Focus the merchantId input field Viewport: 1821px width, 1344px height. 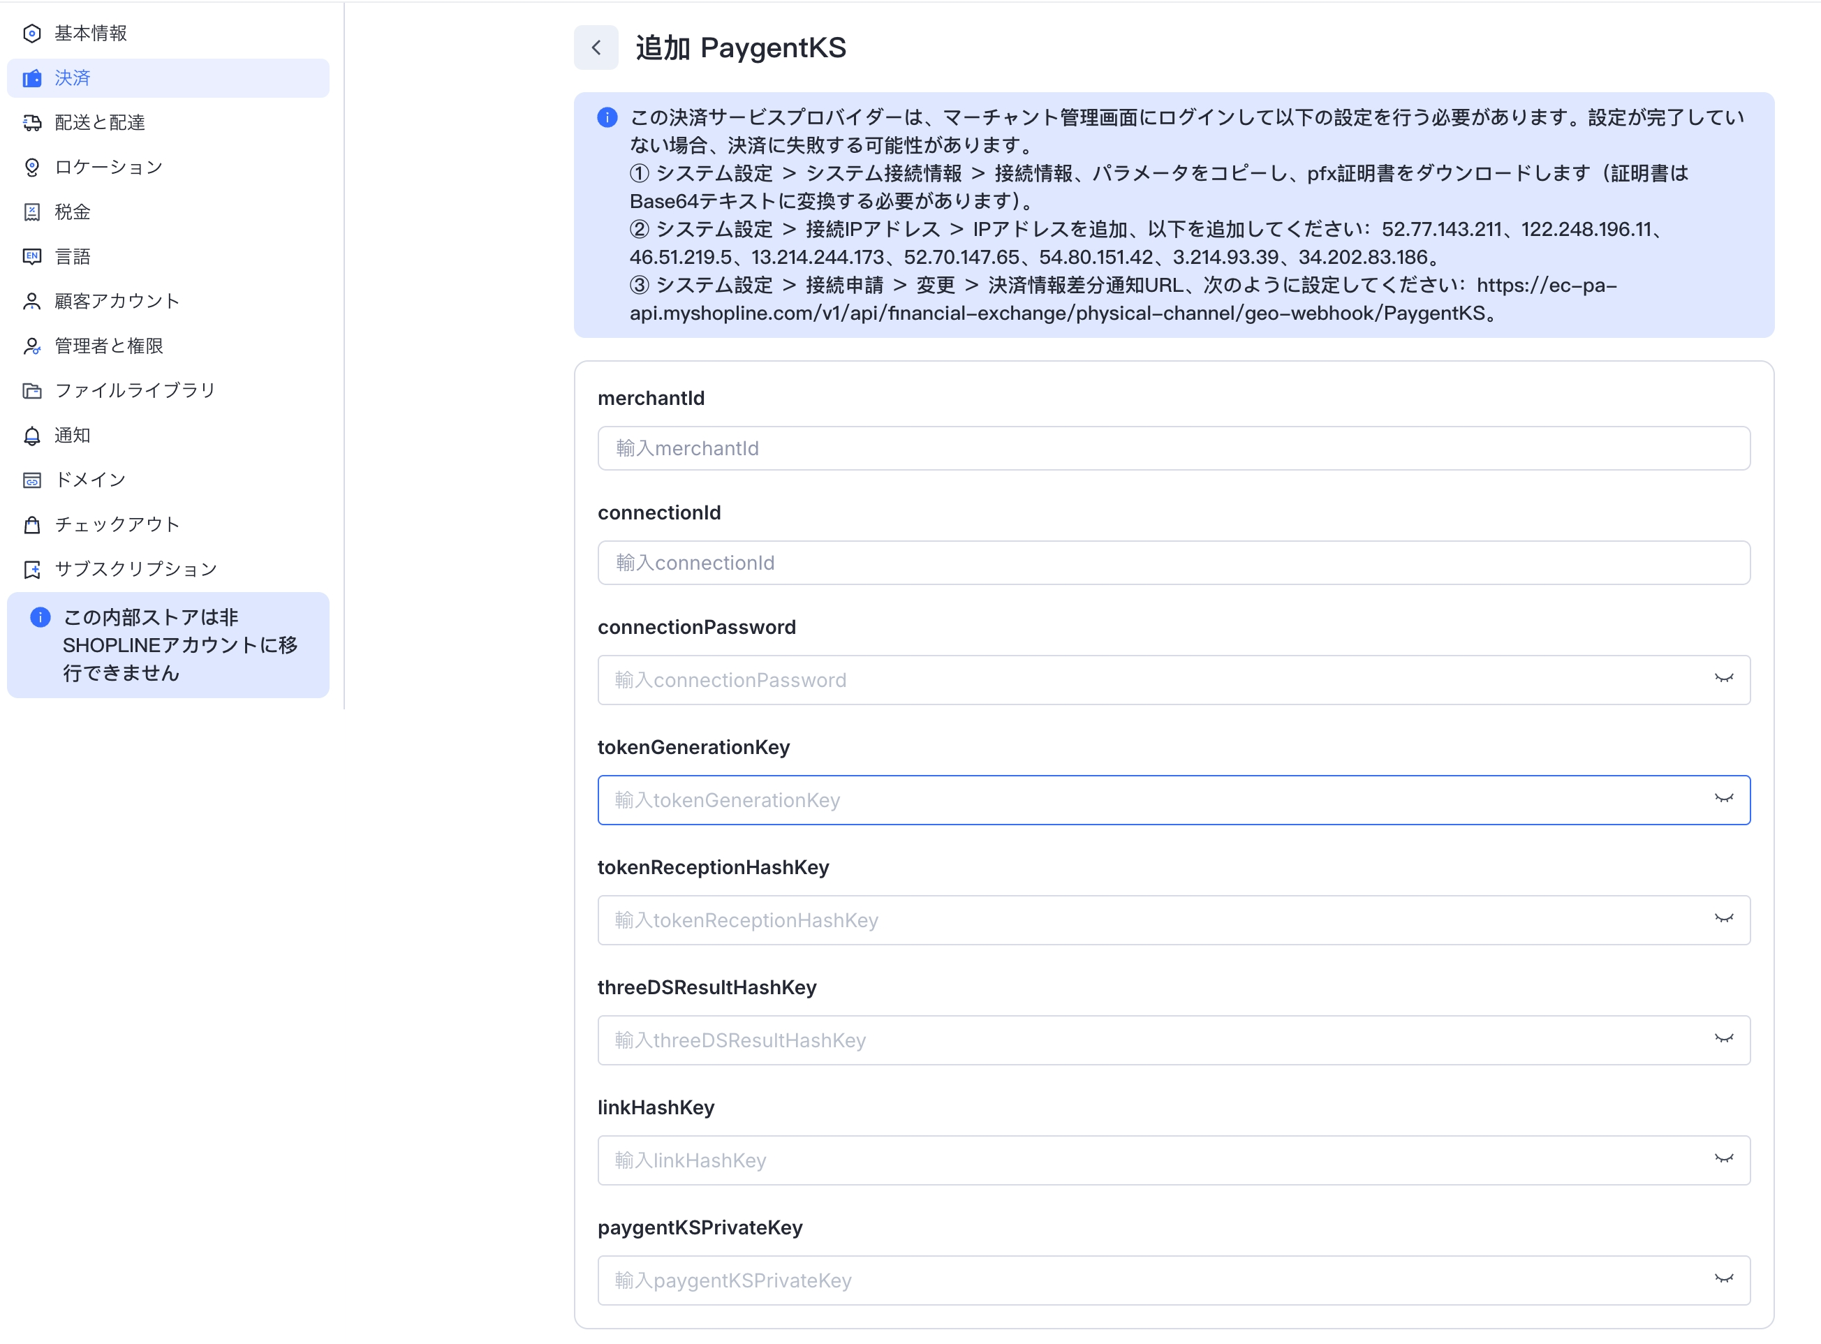coord(1173,448)
